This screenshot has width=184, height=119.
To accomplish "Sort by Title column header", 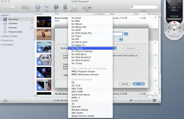I will 75,14.
